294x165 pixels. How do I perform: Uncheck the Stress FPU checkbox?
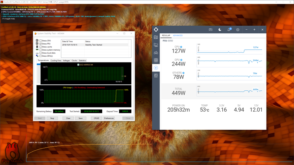(x=41, y=43)
